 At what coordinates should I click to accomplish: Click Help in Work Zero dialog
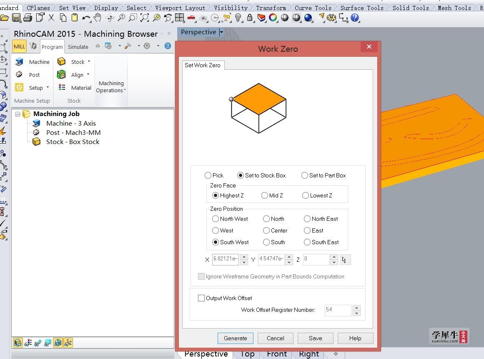[355, 338]
